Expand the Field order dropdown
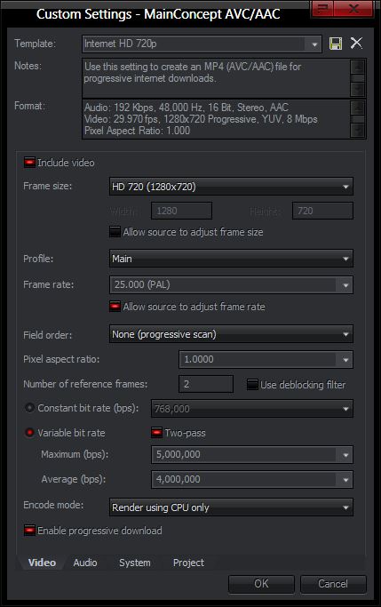The width and height of the screenshot is (381, 607). 231,334
